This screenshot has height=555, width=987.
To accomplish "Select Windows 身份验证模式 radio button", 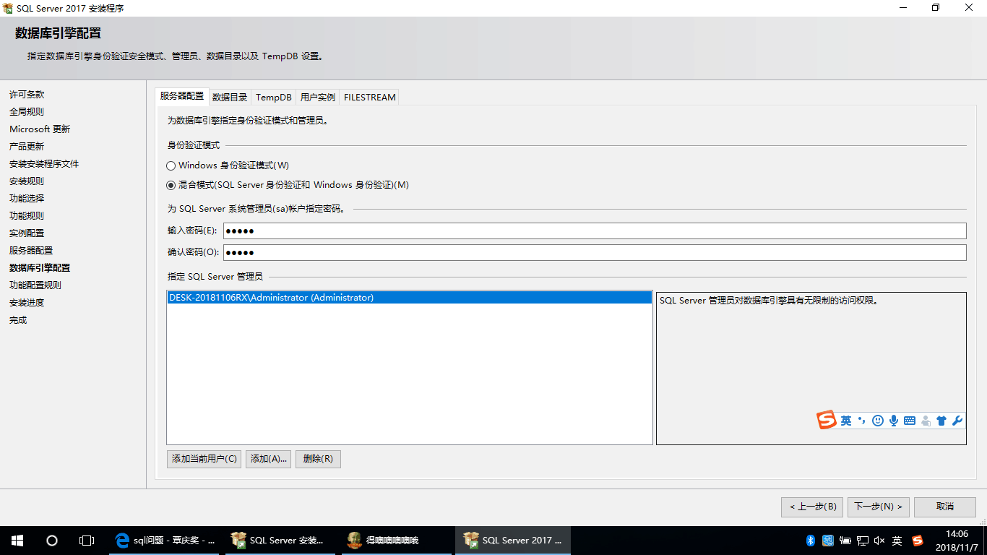I will (x=171, y=165).
